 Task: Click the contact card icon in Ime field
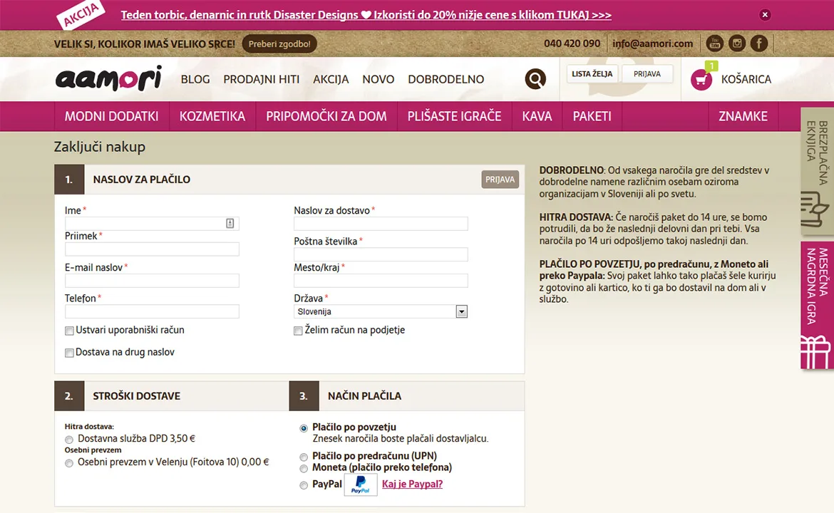click(230, 223)
